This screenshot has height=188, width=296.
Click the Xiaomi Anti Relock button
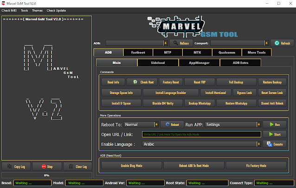272,103
